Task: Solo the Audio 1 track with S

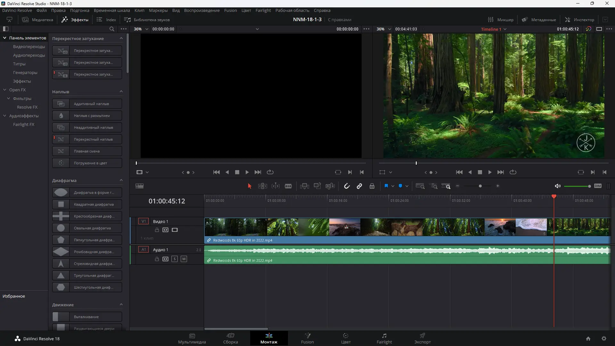Action: pyautogui.click(x=175, y=259)
